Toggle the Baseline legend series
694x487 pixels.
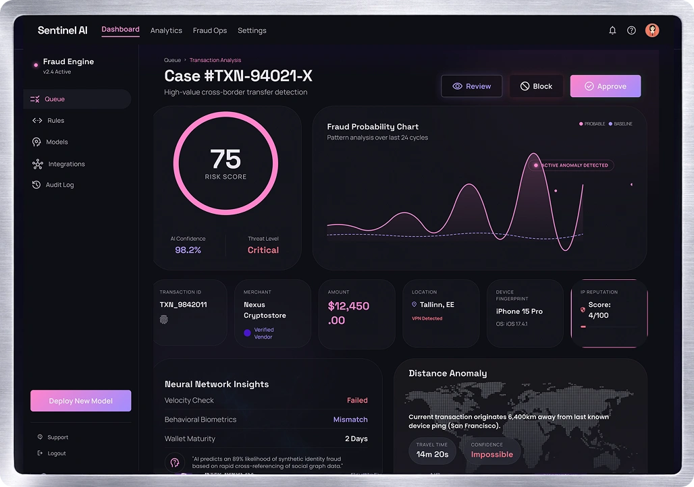tap(620, 124)
